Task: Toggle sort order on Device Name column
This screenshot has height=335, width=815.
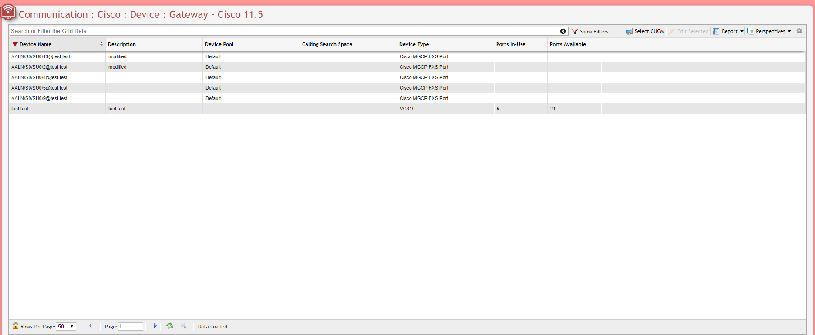Action: tap(101, 44)
